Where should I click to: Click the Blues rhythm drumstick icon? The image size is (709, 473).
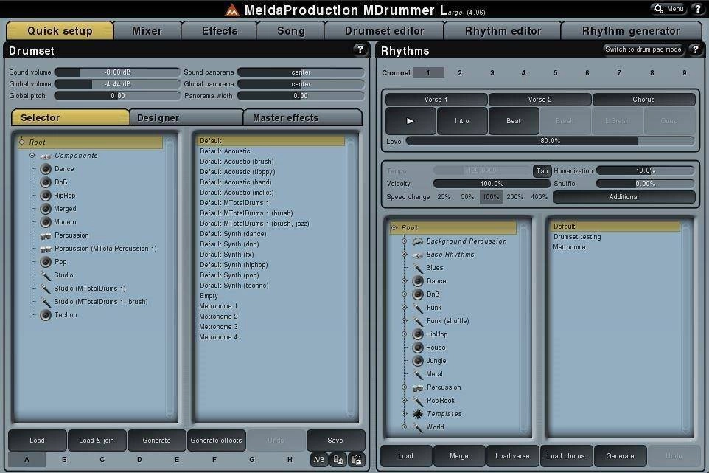[x=418, y=268]
